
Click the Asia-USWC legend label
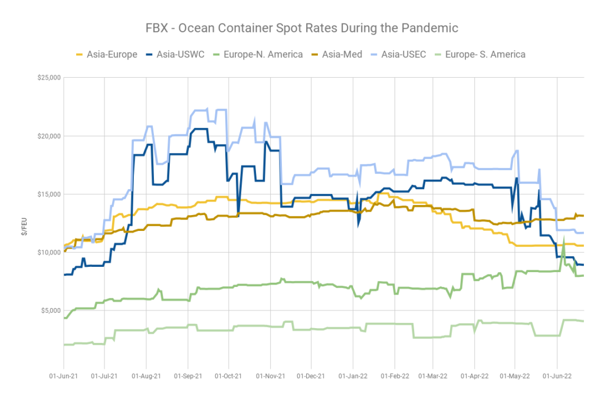pos(180,55)
